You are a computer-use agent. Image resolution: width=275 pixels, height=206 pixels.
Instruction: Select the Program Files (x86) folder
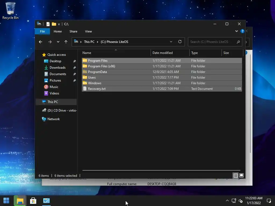pos(162,66)
